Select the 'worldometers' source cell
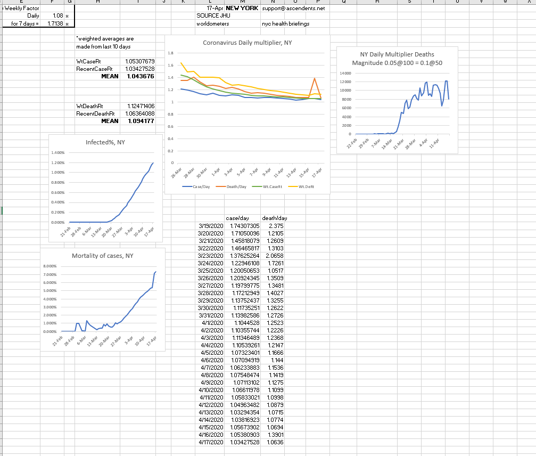Viewport: 536px width, 456px height. click(210, 24)
